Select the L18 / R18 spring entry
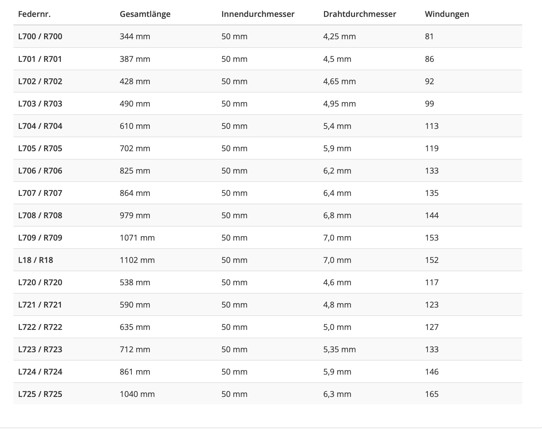542x429 pixels. click(36, 260)
